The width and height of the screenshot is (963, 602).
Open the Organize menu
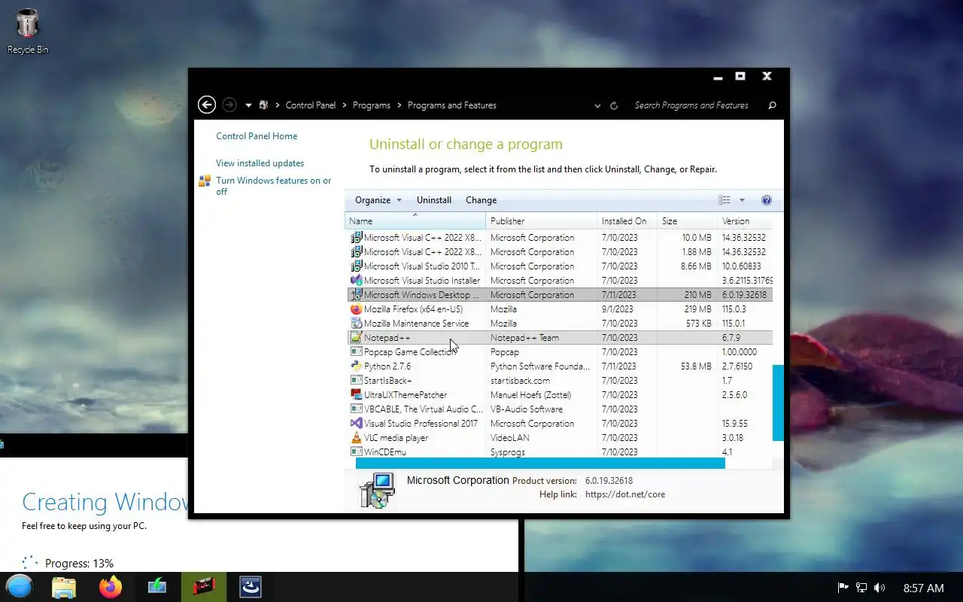coord(378,200)
